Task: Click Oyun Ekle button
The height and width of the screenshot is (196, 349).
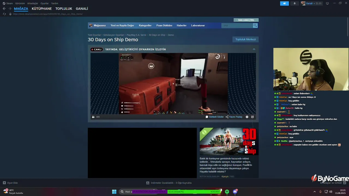Action: [x=10, y=183]
